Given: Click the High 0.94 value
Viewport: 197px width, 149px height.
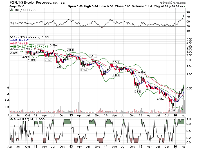Looking at the screenshot, I should coord(91,6).
